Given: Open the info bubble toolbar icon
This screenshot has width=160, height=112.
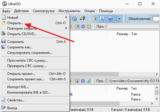Looking at the screenshot, I should coord(102,19).
